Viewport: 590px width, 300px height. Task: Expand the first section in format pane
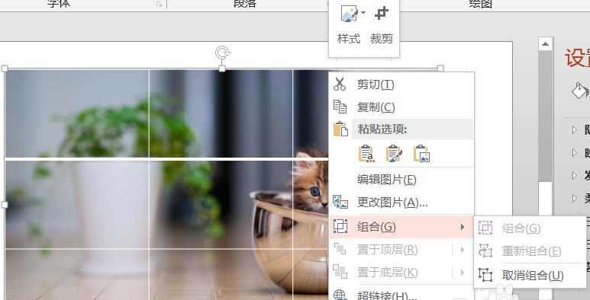(x=575, y=130)
